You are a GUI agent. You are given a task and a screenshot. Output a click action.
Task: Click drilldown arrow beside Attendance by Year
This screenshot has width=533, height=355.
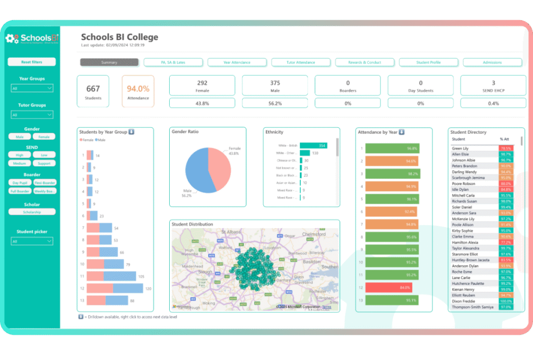401,132
